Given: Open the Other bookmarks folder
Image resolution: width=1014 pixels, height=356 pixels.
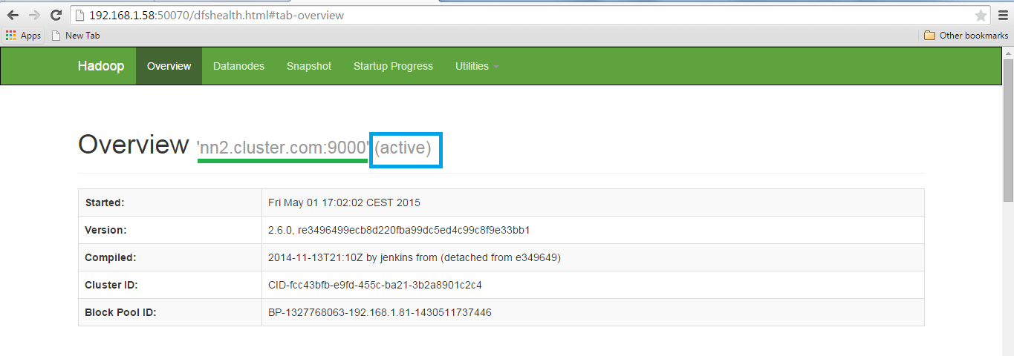Looking at the screenshot, I should click(966, 36).
